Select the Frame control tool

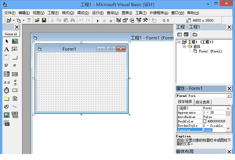6,57
